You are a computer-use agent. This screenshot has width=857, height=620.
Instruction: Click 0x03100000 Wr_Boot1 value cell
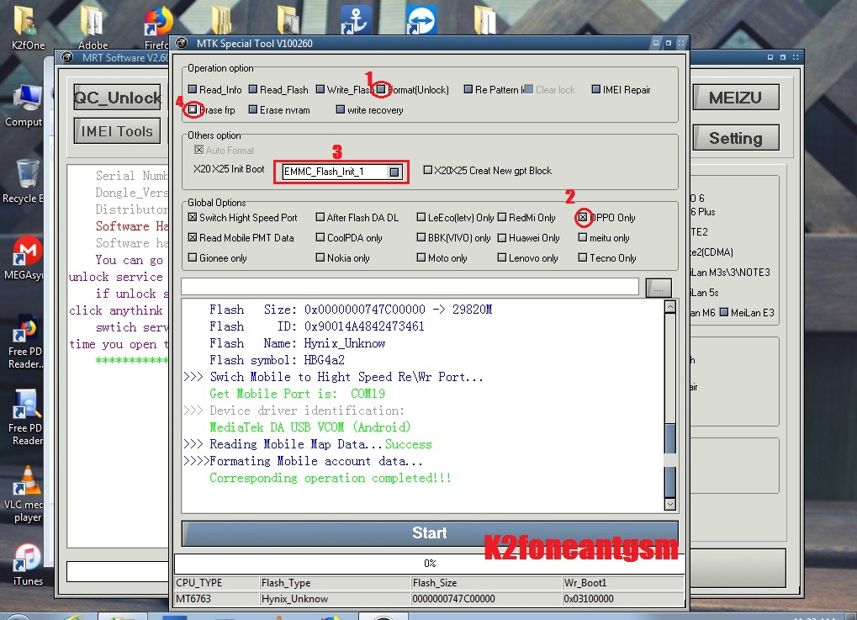click(x=623, y=599)
